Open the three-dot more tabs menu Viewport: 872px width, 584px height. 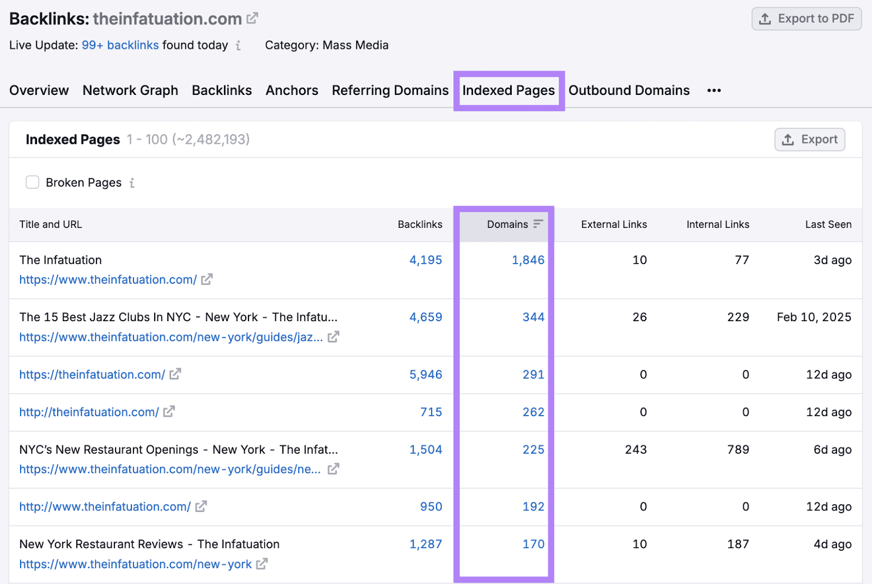point(714,91)
